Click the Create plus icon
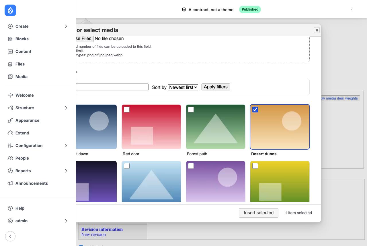The height and width of the screenshot is (246, 367). tap(10, 26)
